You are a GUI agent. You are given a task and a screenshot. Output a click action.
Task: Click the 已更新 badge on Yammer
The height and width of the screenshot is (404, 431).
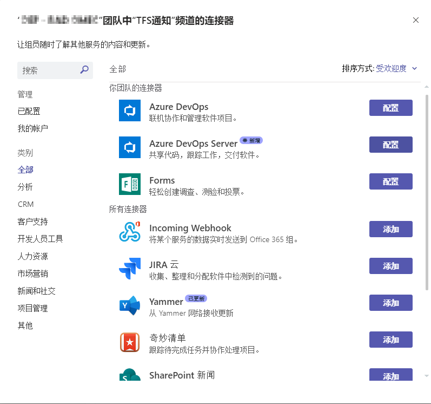pyautogui.click(x=196, y=298)
